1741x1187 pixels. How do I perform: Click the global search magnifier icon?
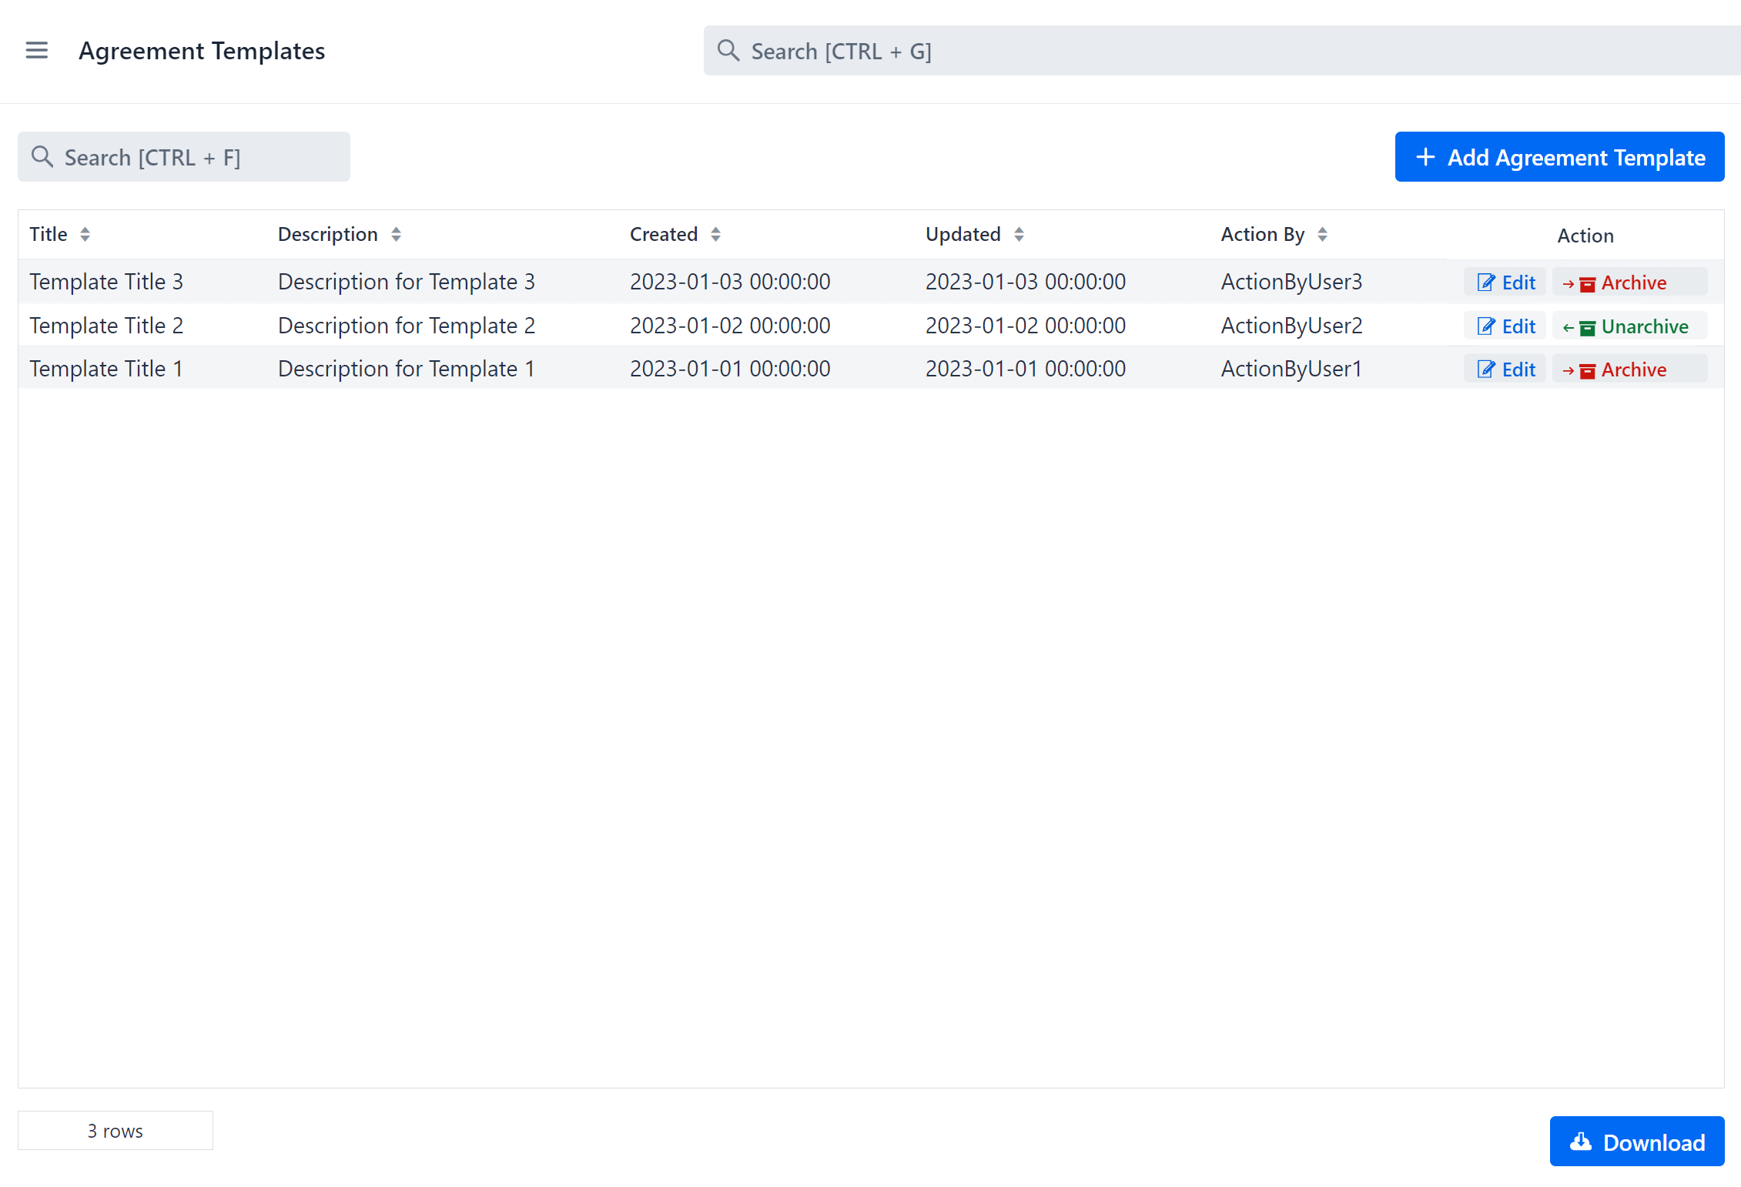(728, 51)
